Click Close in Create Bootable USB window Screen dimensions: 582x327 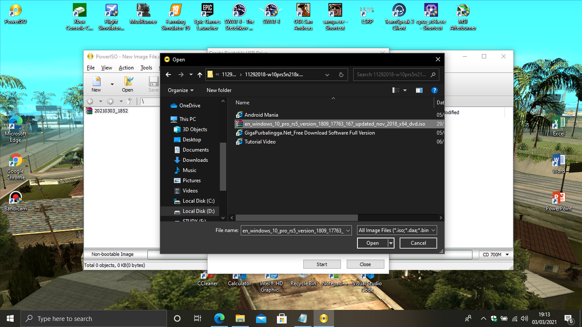(365, 264)
